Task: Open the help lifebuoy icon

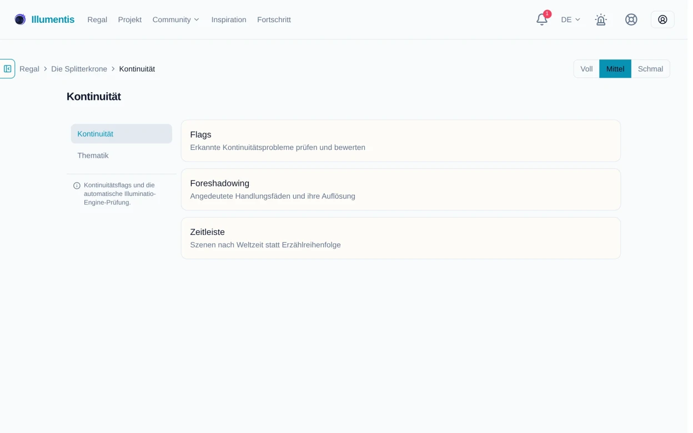Action: 631,19
